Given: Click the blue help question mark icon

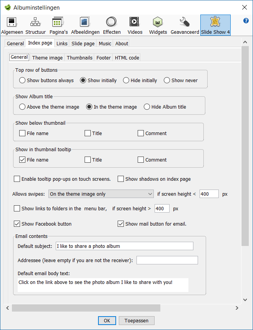Looking at the screenshot, I should (x=246, y=21).
